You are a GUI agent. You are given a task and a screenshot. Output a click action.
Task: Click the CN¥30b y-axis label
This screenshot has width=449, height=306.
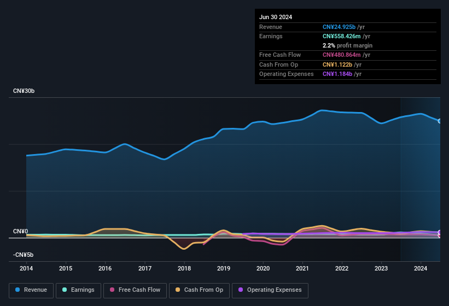pyautogui.click(x=24, y=91)
